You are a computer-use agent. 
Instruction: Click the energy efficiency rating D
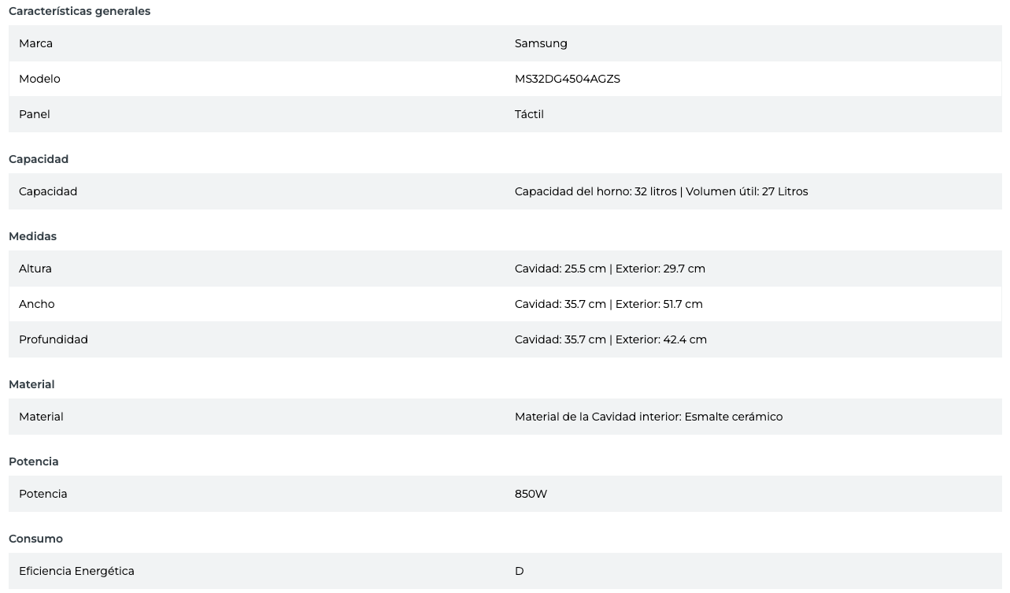pos(519,571)
